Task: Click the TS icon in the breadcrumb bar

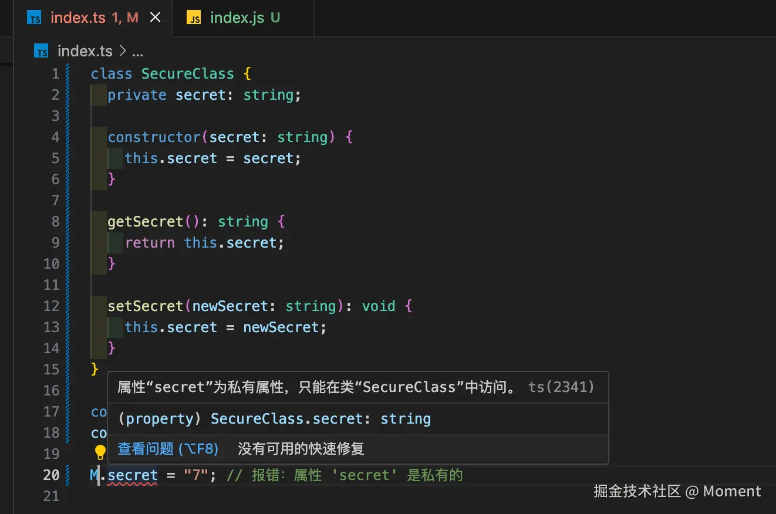Action: click(41, 51)
